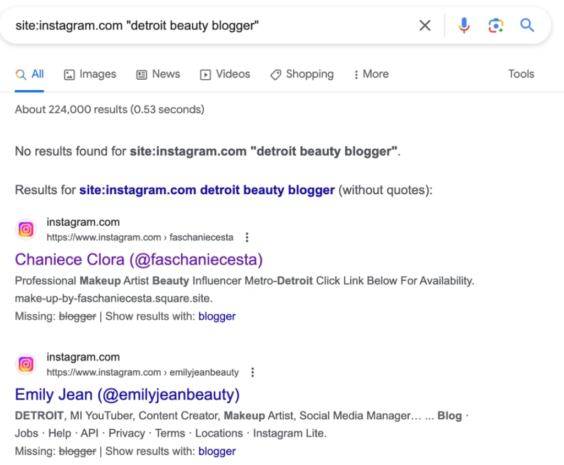Expand the More search categories menu

click(x=371, y=74)
